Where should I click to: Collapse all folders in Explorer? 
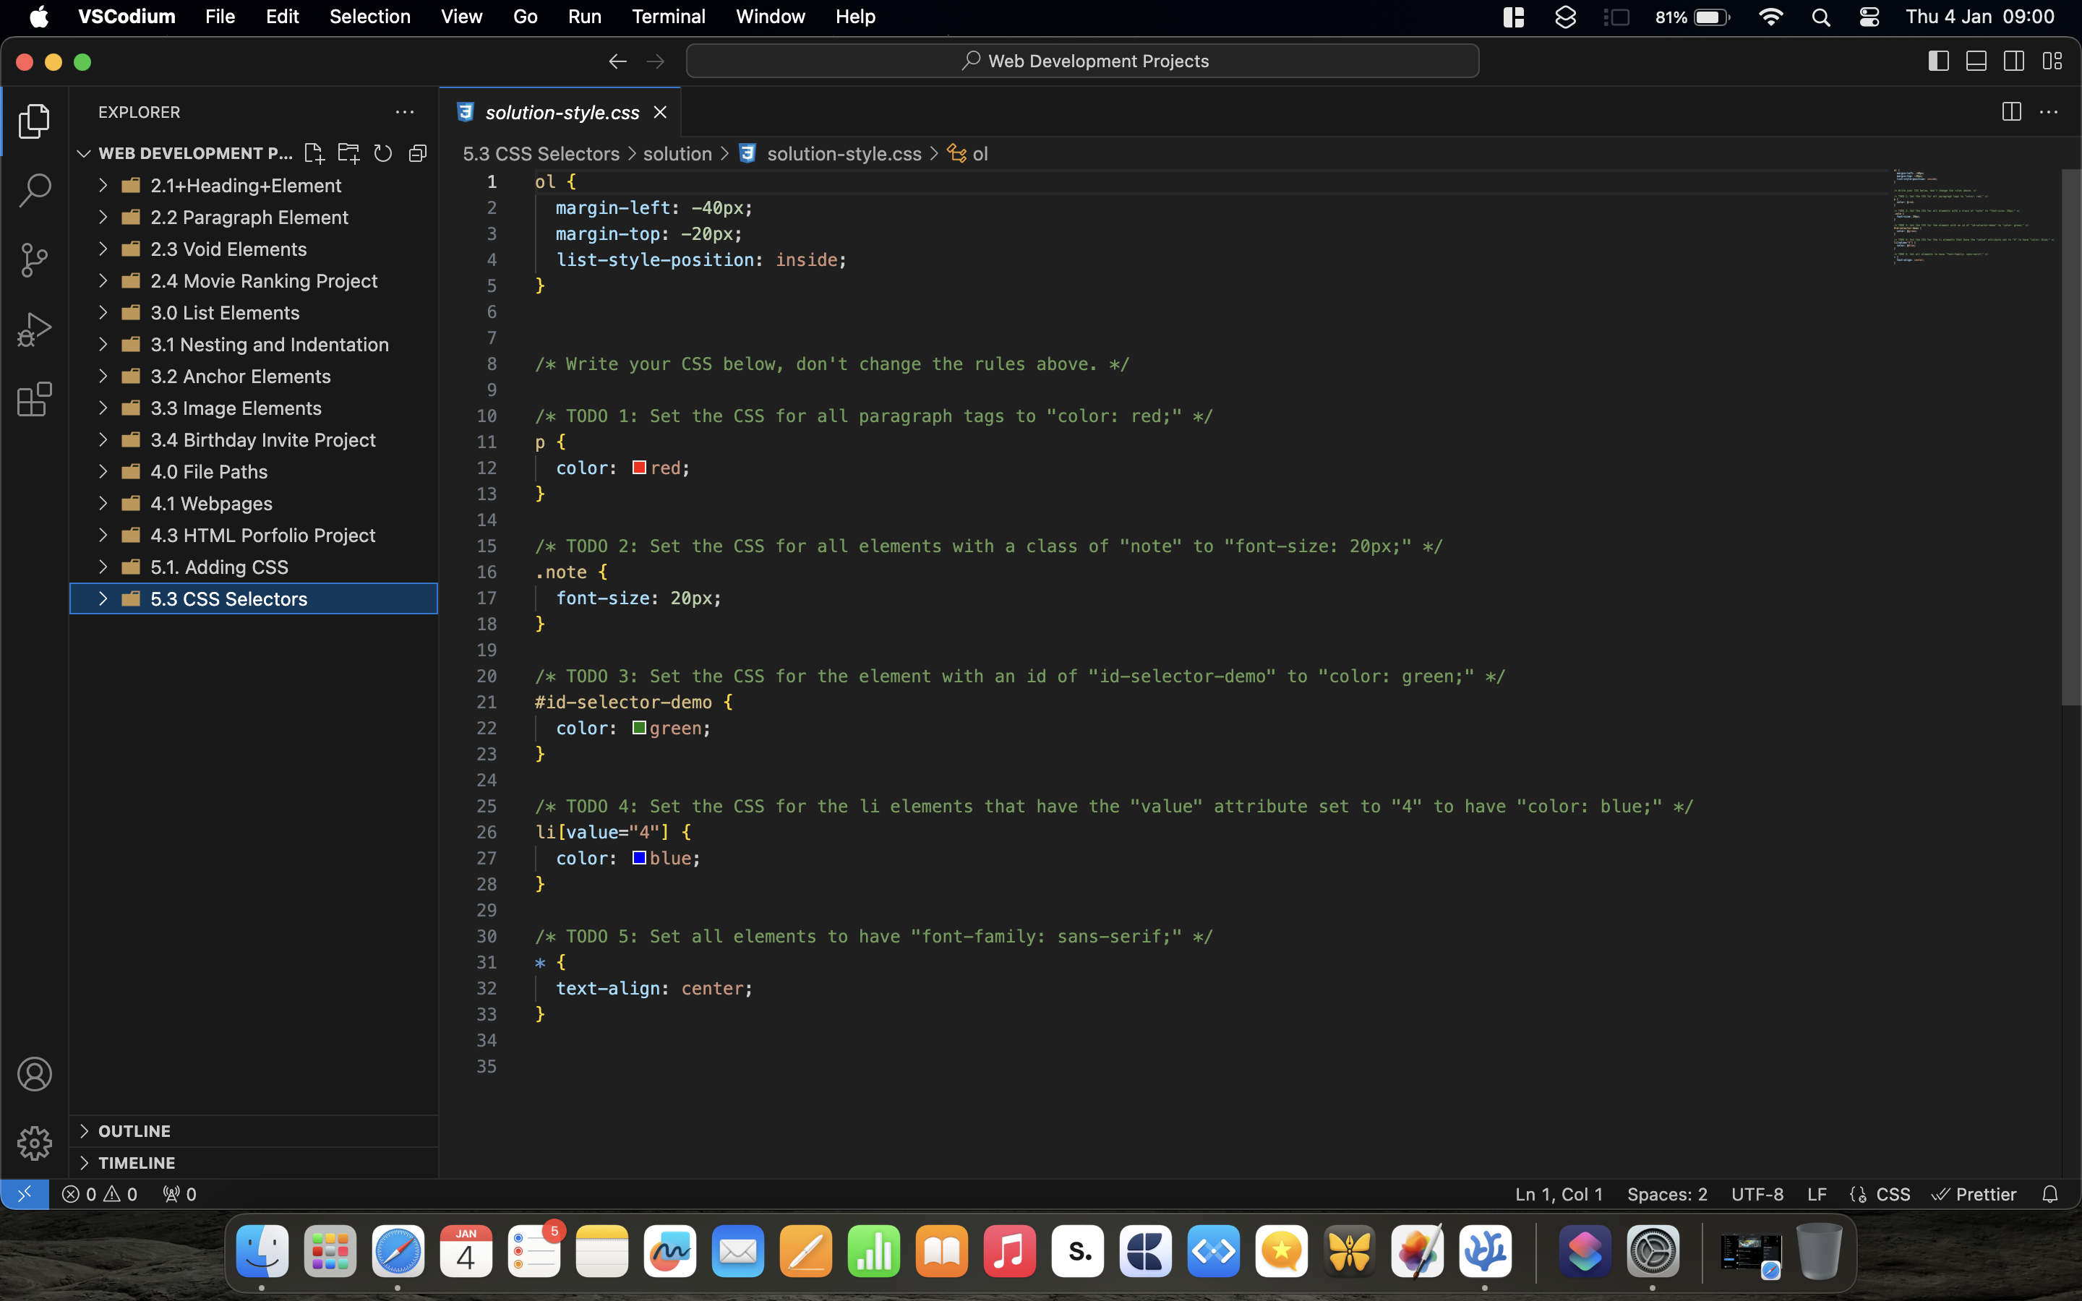[x=418, y=153]
